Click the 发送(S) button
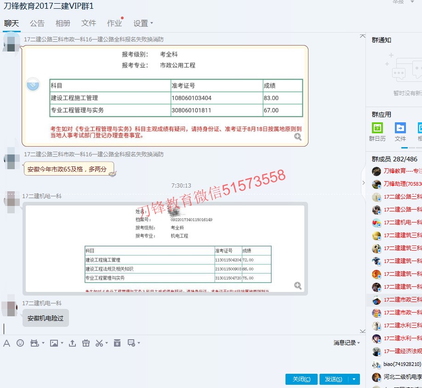 pos(334,379)
